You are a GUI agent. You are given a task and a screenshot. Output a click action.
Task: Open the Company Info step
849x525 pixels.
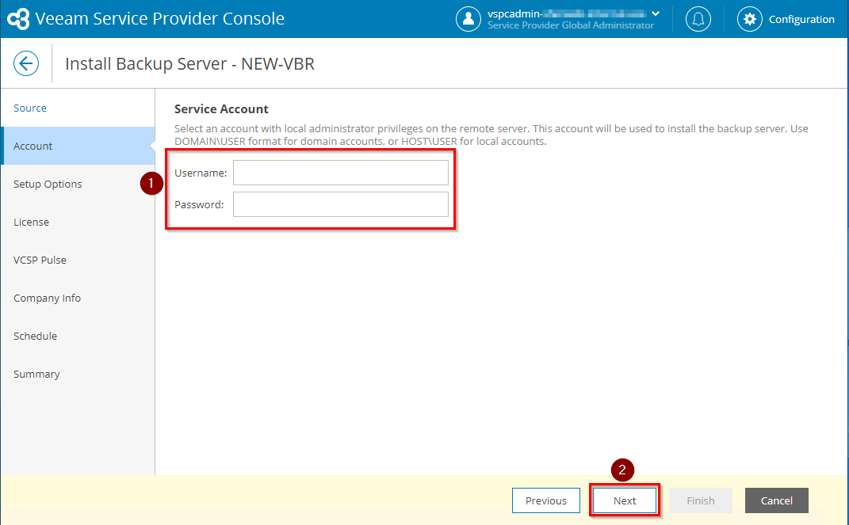tap(78, 298)
